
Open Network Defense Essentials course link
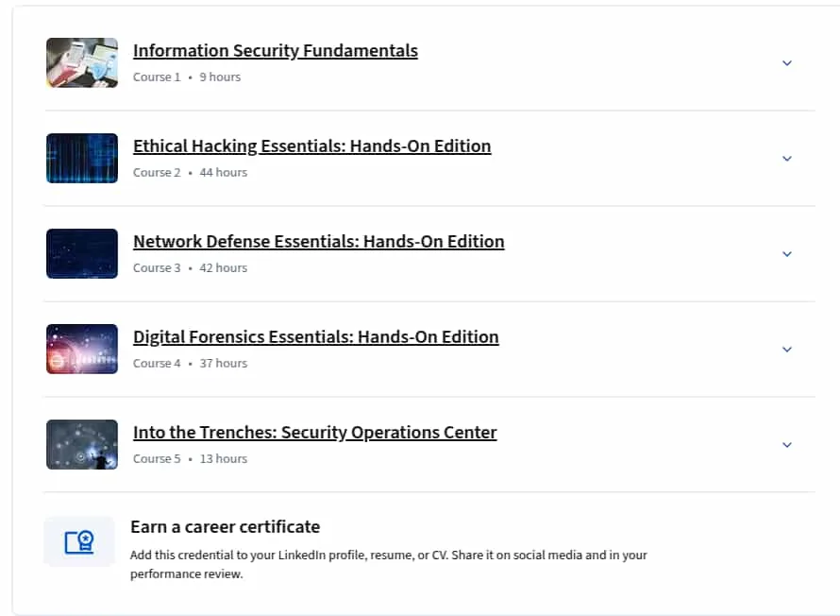pos(319,241)
